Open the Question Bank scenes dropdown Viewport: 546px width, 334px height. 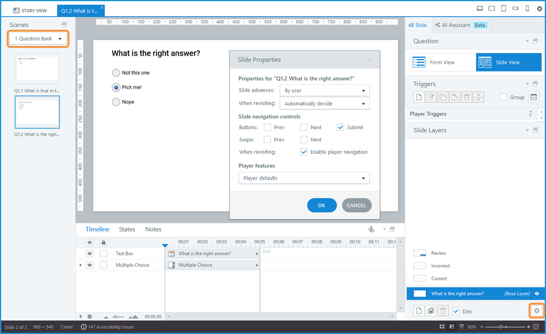pyautogui.click(x=38, y=39)
